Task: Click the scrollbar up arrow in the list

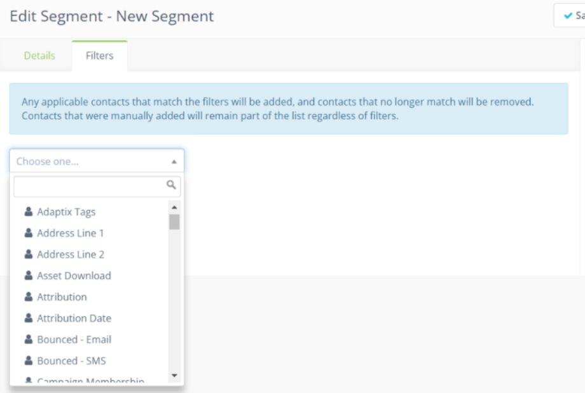Action: pyautogui.click(x=174, y=205)
